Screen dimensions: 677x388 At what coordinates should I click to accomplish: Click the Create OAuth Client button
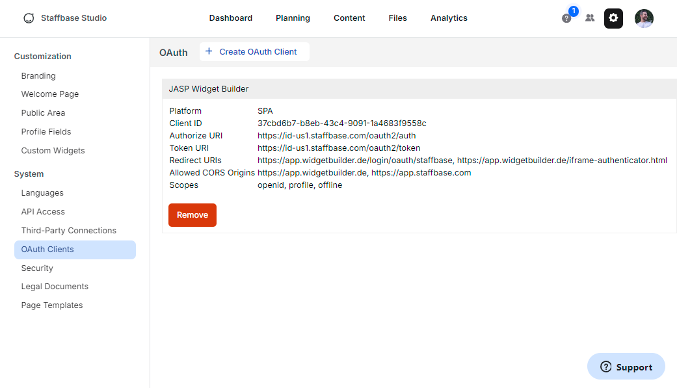click(x=254, y=51)
